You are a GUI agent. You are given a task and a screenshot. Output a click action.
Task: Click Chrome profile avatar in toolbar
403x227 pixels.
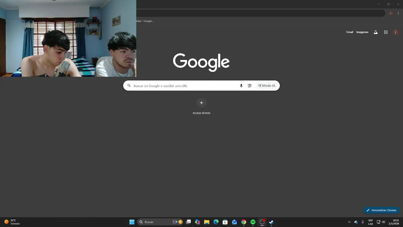point(391,13)
